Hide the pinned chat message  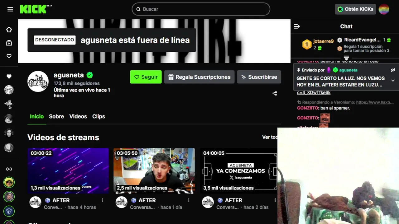pos(393,70)
